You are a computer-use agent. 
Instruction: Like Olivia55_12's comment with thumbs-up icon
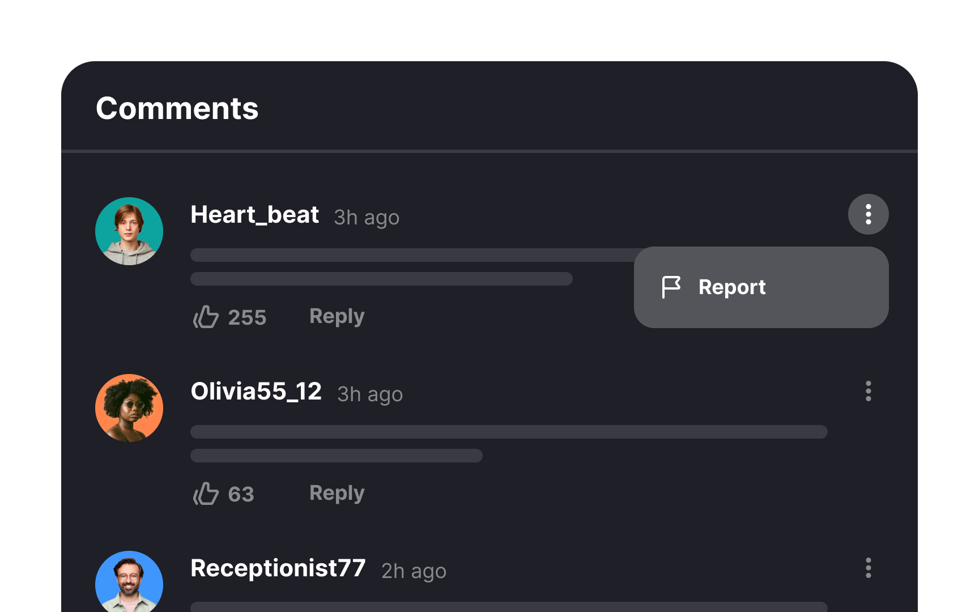click(x=206, y=494)
